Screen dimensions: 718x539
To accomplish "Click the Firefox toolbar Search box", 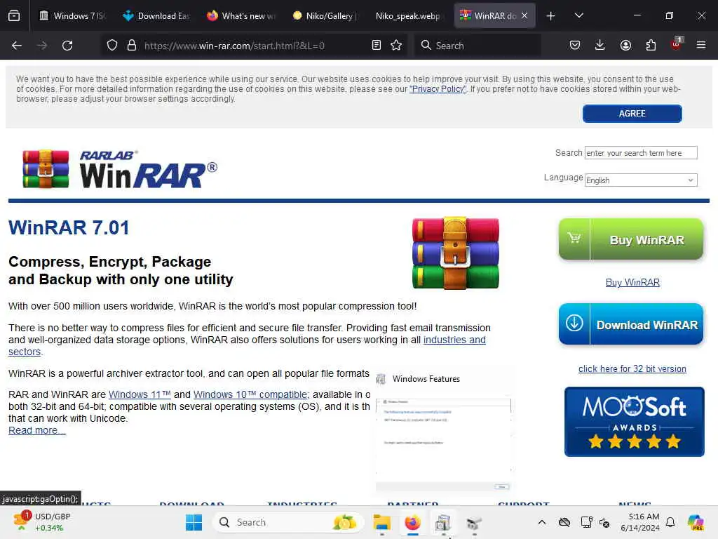I will [x=477, y=46].
